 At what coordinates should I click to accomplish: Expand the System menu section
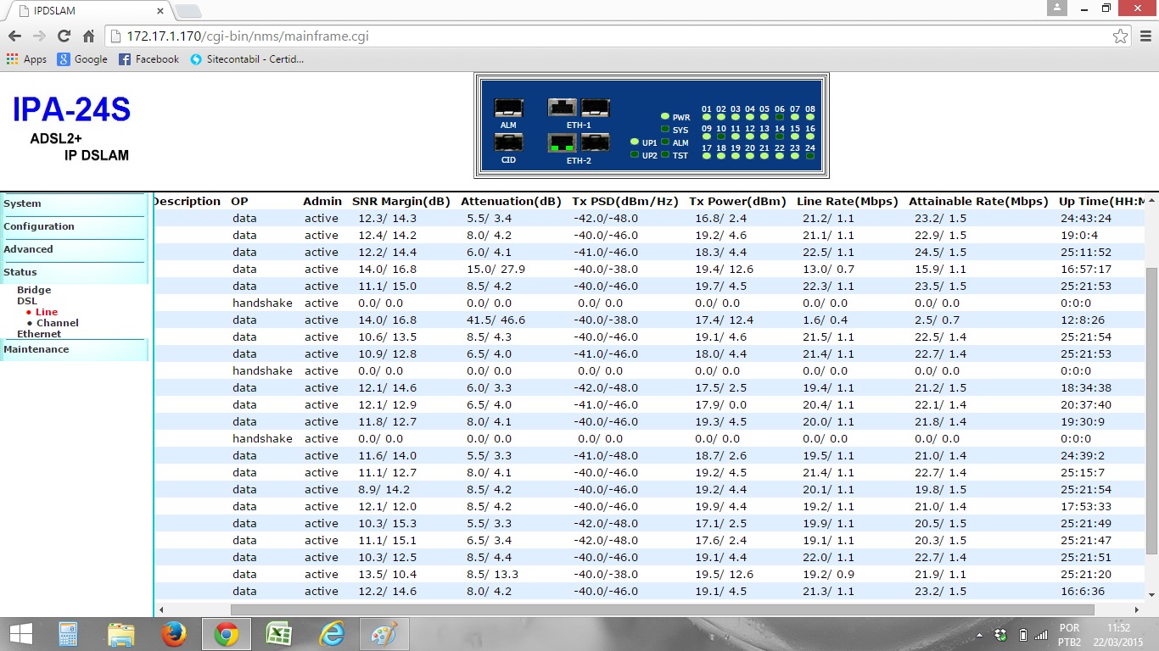click(75, 203)
